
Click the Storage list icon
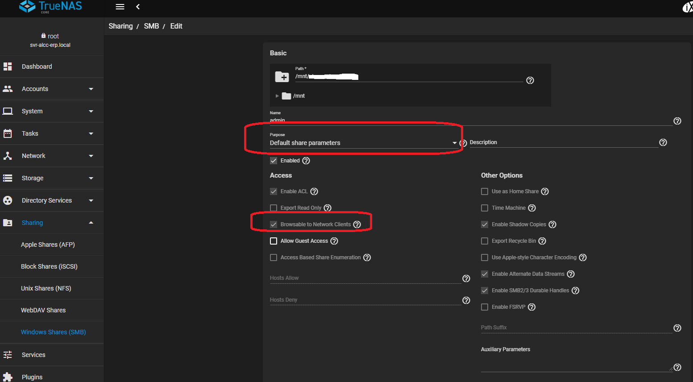coord(8,178)
